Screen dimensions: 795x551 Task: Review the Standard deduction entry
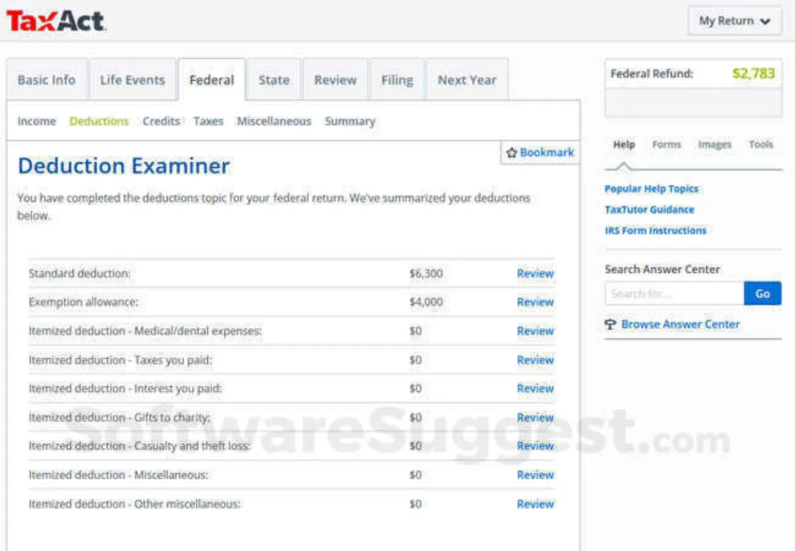[535, 274]
